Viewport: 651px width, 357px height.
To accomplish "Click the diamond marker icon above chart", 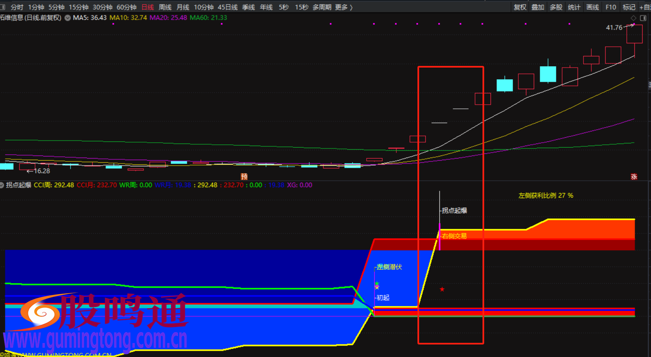I will pos(633,18).
